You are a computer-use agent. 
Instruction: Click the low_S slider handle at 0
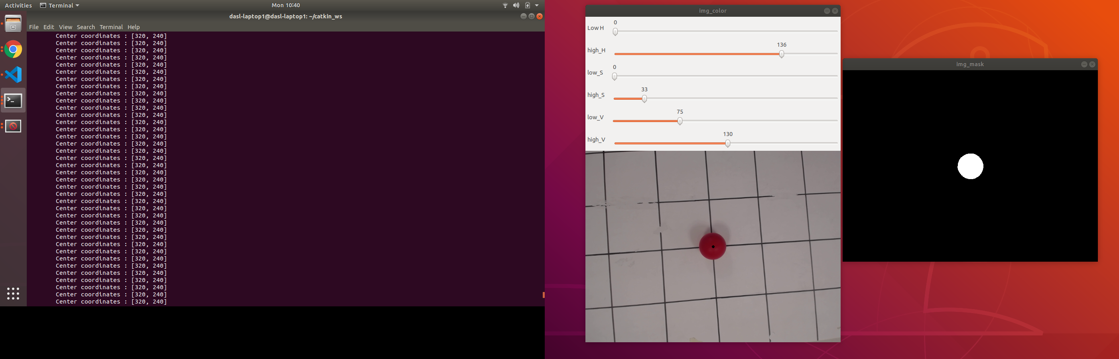coord(614,77)
